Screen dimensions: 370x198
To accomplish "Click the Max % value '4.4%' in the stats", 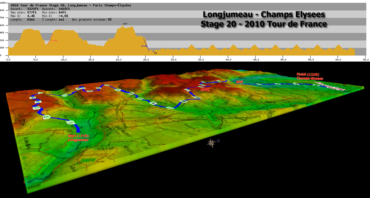I will [x=31, y=16].
